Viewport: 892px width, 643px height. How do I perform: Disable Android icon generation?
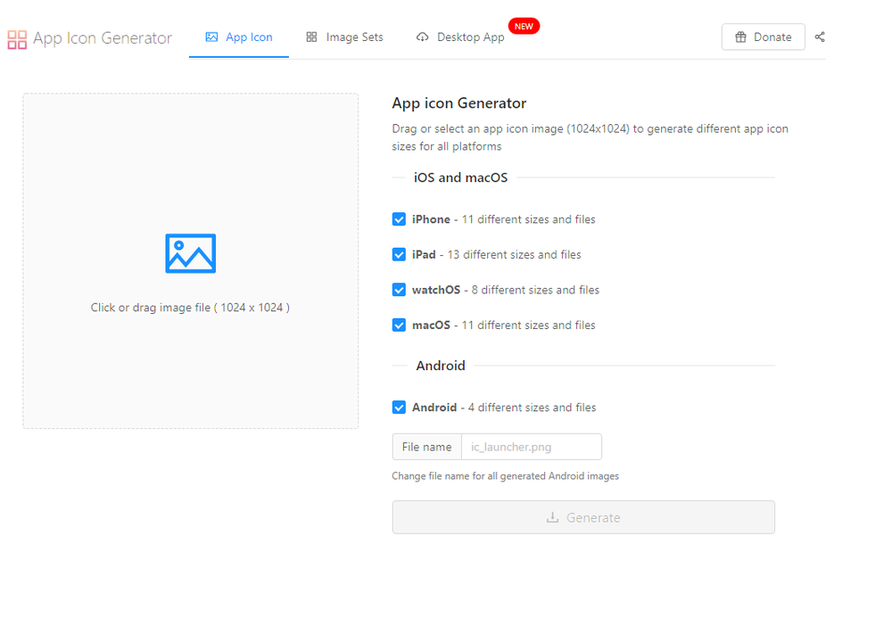point(399,407)
